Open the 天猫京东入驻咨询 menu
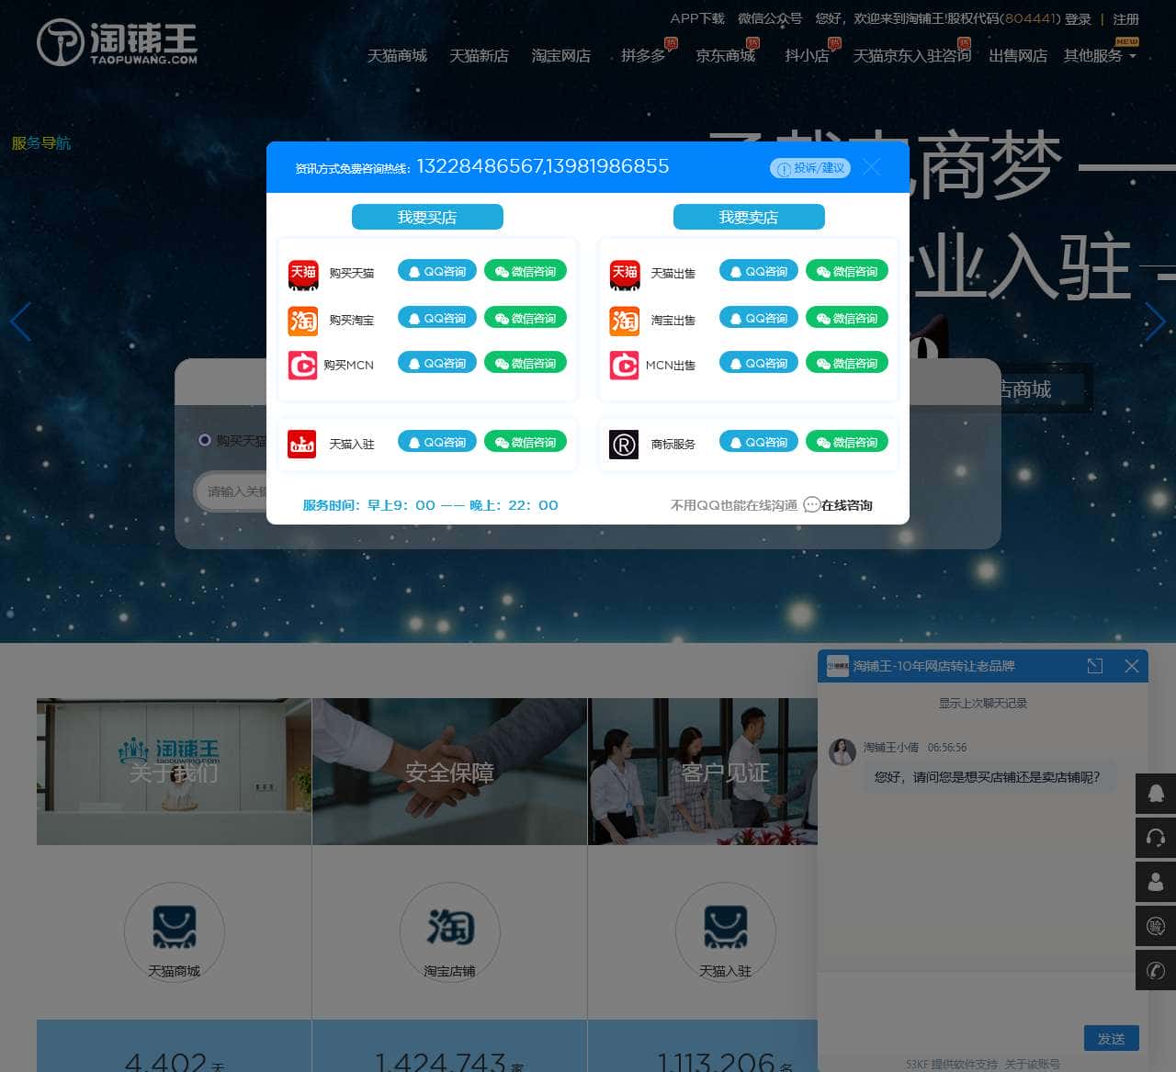The height and width of the screenshot is (1072, 1176). 912,55
